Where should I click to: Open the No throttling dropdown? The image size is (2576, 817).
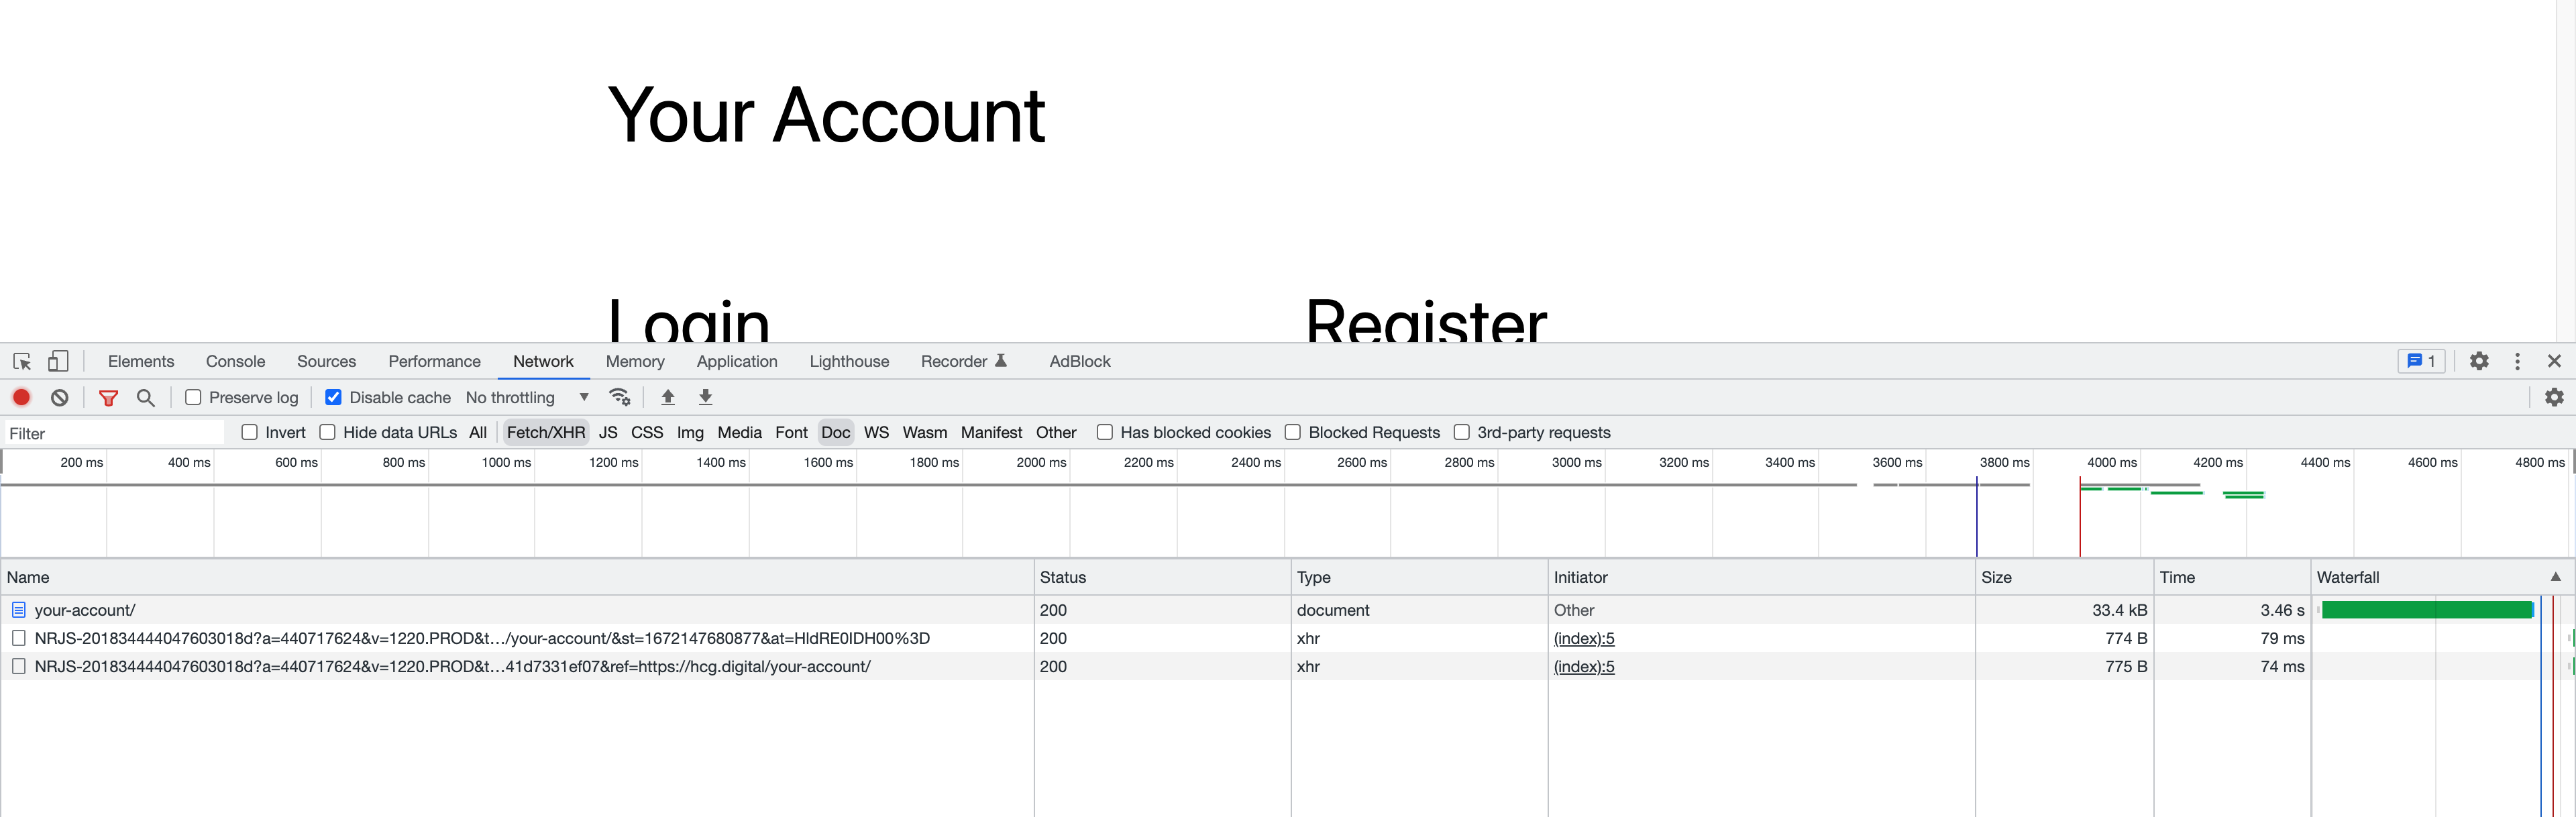pos(527,397)
